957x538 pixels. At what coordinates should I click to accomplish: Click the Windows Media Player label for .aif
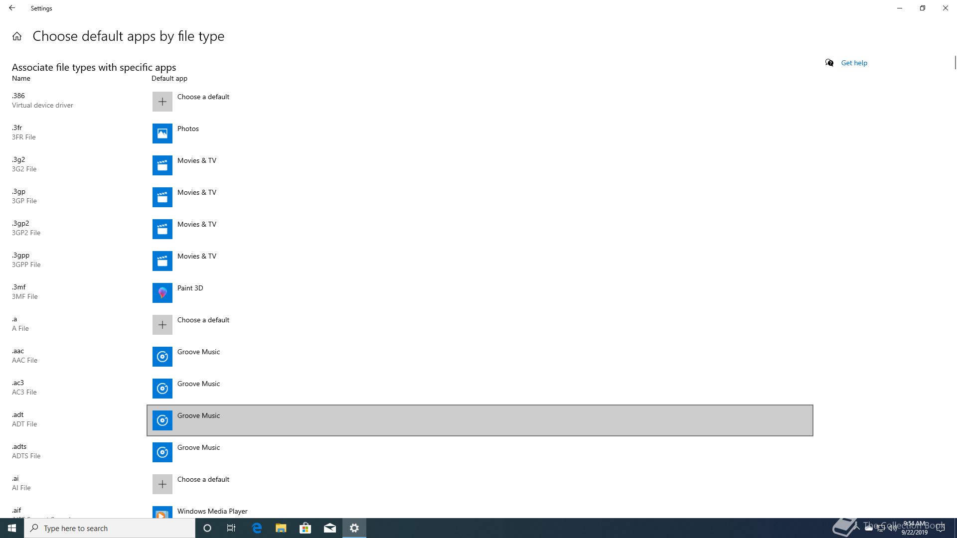212,511
